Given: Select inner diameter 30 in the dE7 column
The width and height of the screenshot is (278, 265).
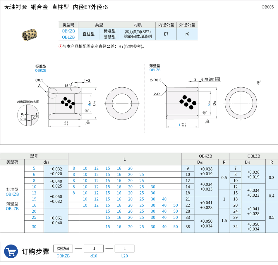Looking at the screenshot, I should (x=34, y=227).
